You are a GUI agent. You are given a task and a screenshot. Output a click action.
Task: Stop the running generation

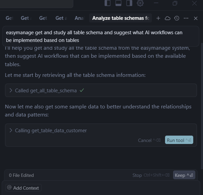click(x=151, y=175)
